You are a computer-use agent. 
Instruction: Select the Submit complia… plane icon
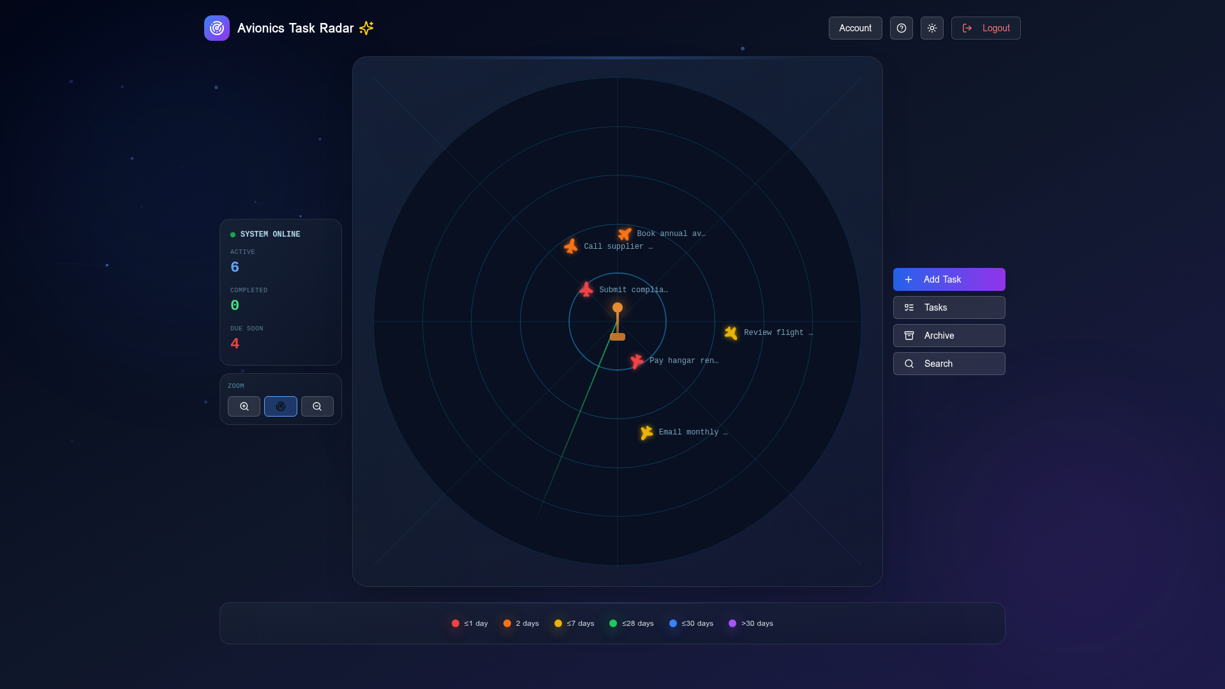point(586,290)
